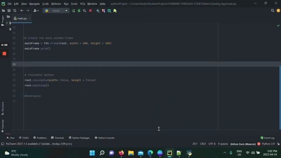Open the folder icon in the main toolbar
Image resolution: width=281 pixels, height=158 pixels.
(x=3, y=11)
